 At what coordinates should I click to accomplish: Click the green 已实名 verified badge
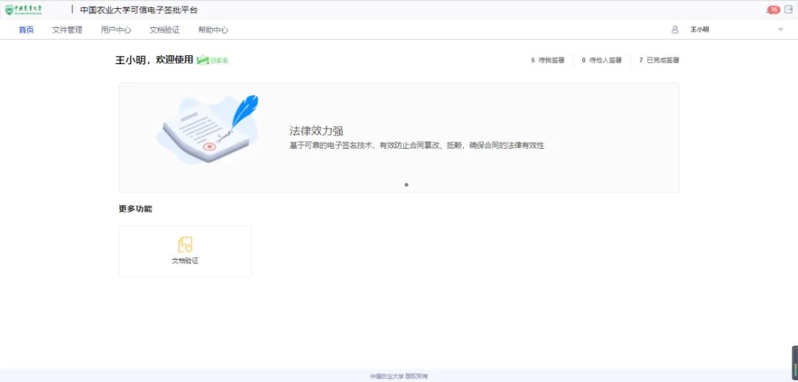point(213,60)
